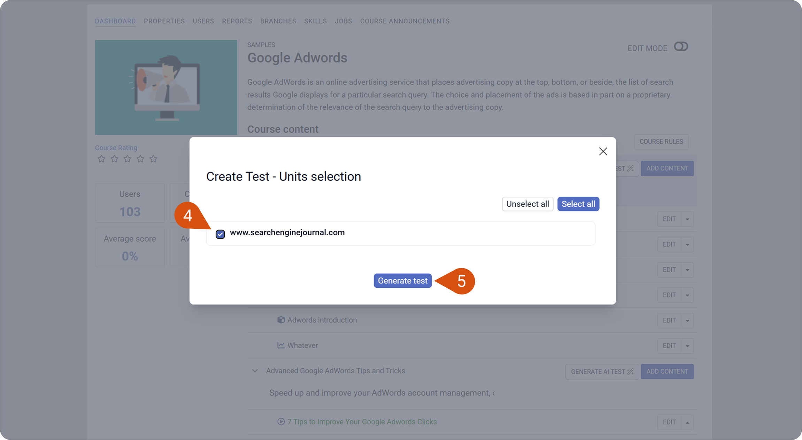
Task: Open 7 Tips to Improve Your Google Adwords Clicks
Action: 362,422
